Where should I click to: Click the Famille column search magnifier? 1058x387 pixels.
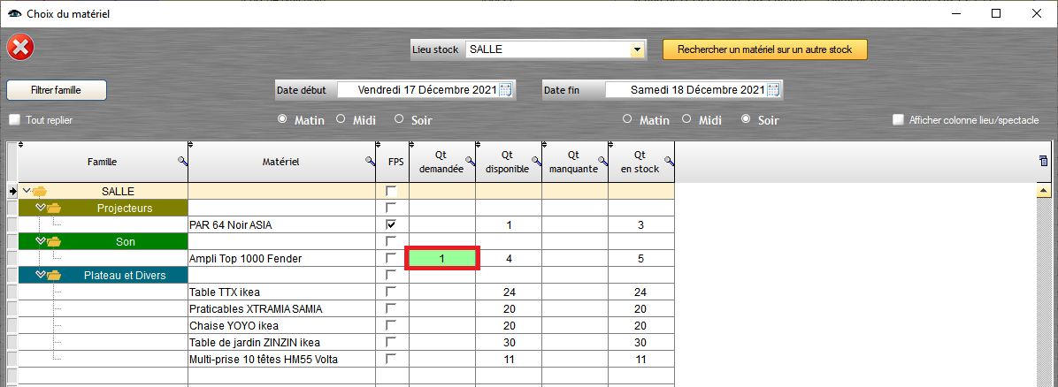click(182, 161)
